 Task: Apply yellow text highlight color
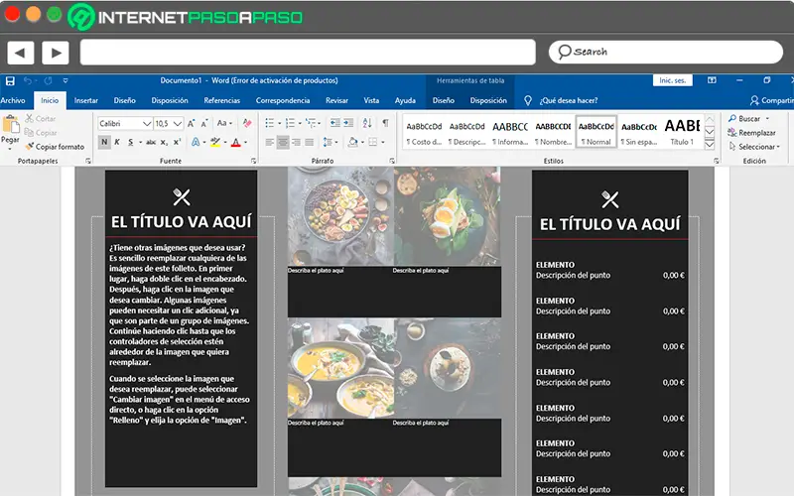coord(215,142)
